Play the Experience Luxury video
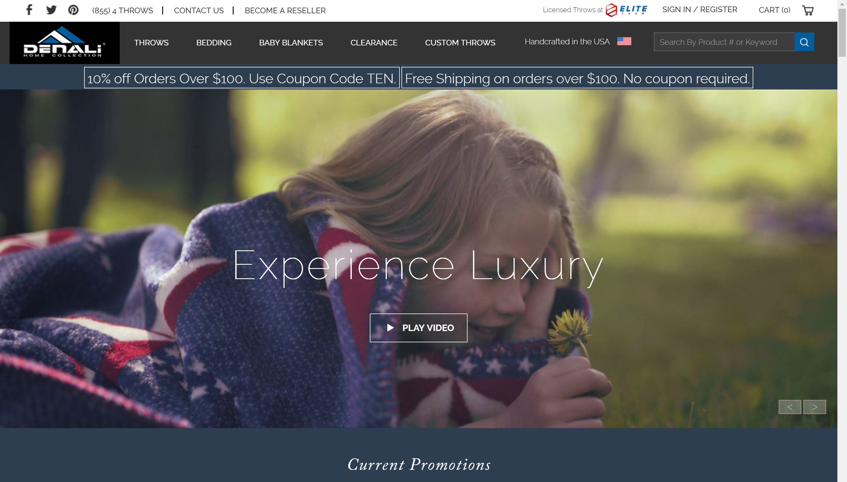This screenshot has height=482, width=847. [x=418, y=328]
